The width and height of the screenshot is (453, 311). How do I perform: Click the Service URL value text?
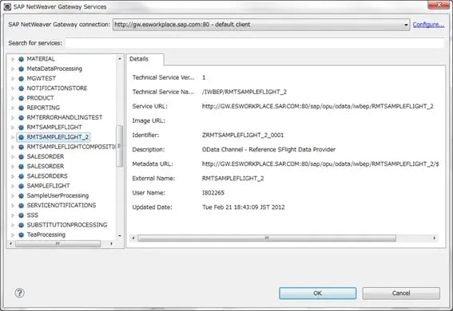[x=317, y=106]
